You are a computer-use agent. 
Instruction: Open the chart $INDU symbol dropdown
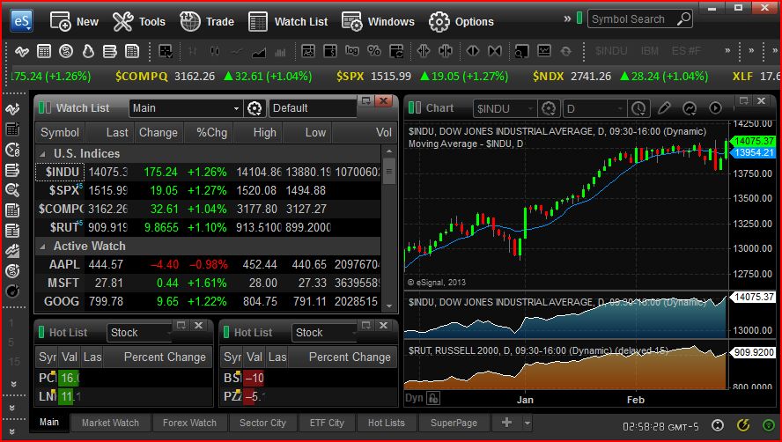pos(505,108)
